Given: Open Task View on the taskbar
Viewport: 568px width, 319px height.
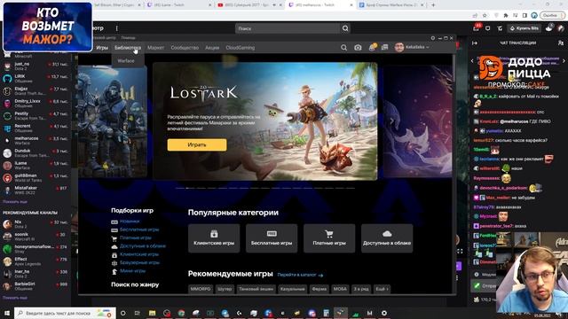Looking at the screenshot, I should pyautogui.click(x=137, y=313).
